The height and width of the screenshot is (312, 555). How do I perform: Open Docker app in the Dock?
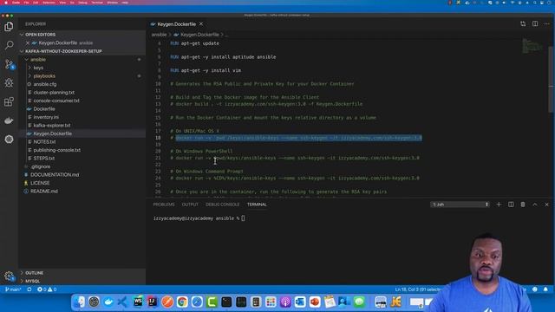[108, 302]
